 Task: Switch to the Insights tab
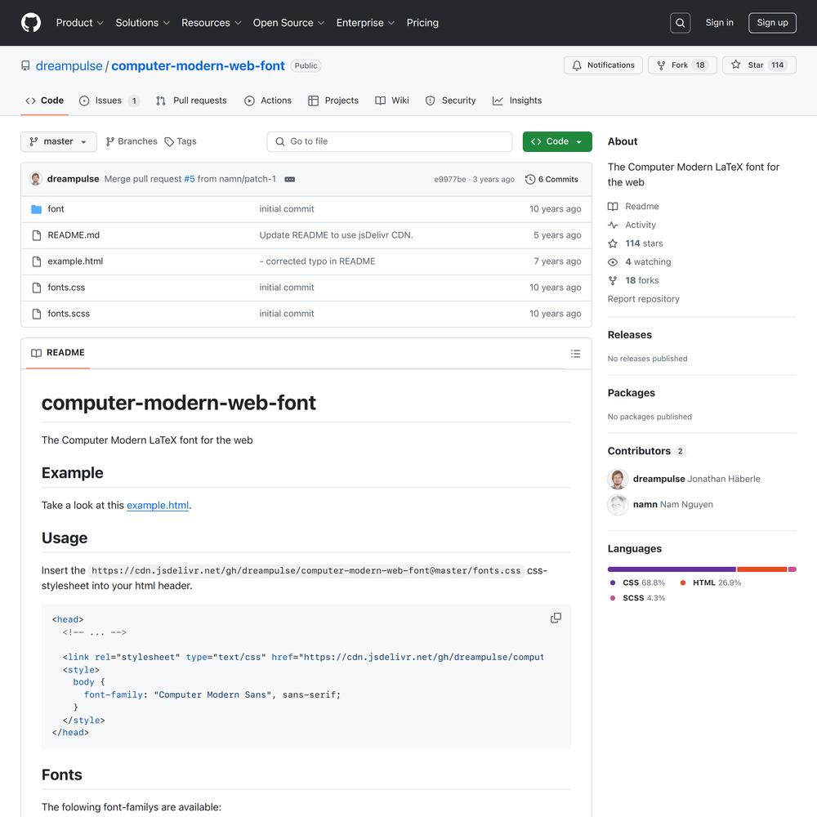(517, 100)
